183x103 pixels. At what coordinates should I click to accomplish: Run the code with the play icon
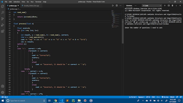pyautogui.click(x=113, y=6)
